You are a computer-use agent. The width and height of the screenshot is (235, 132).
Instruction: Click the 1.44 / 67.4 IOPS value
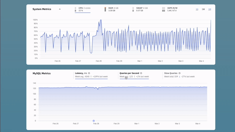[x=172, y=11]
